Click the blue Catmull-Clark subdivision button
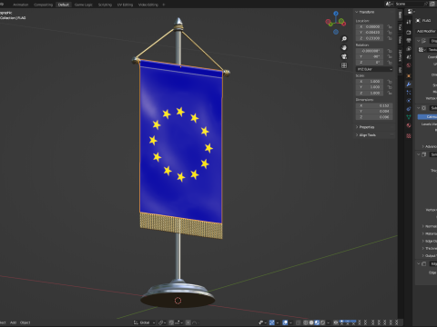The width and height of the screenshot is (437, 327). [x=427, y=116]
